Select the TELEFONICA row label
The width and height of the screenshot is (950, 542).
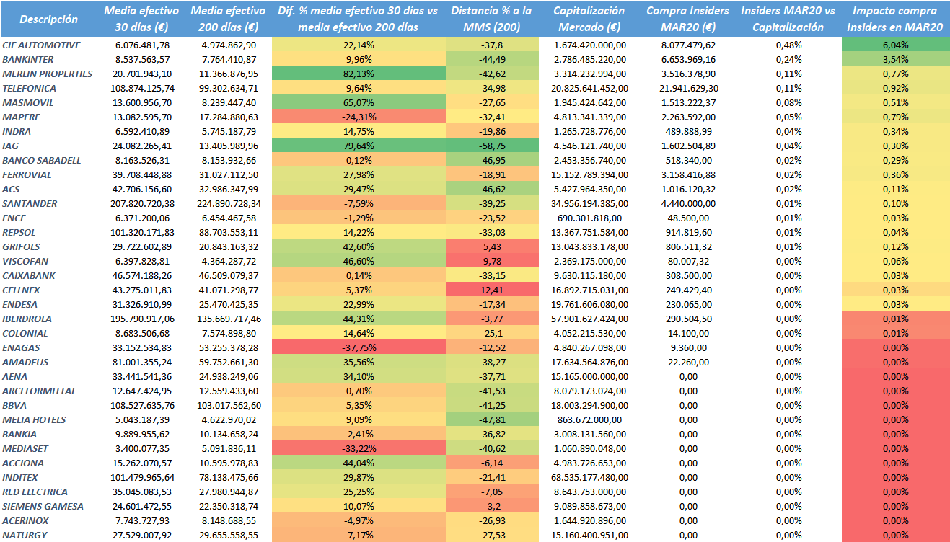tap(30, 88)
